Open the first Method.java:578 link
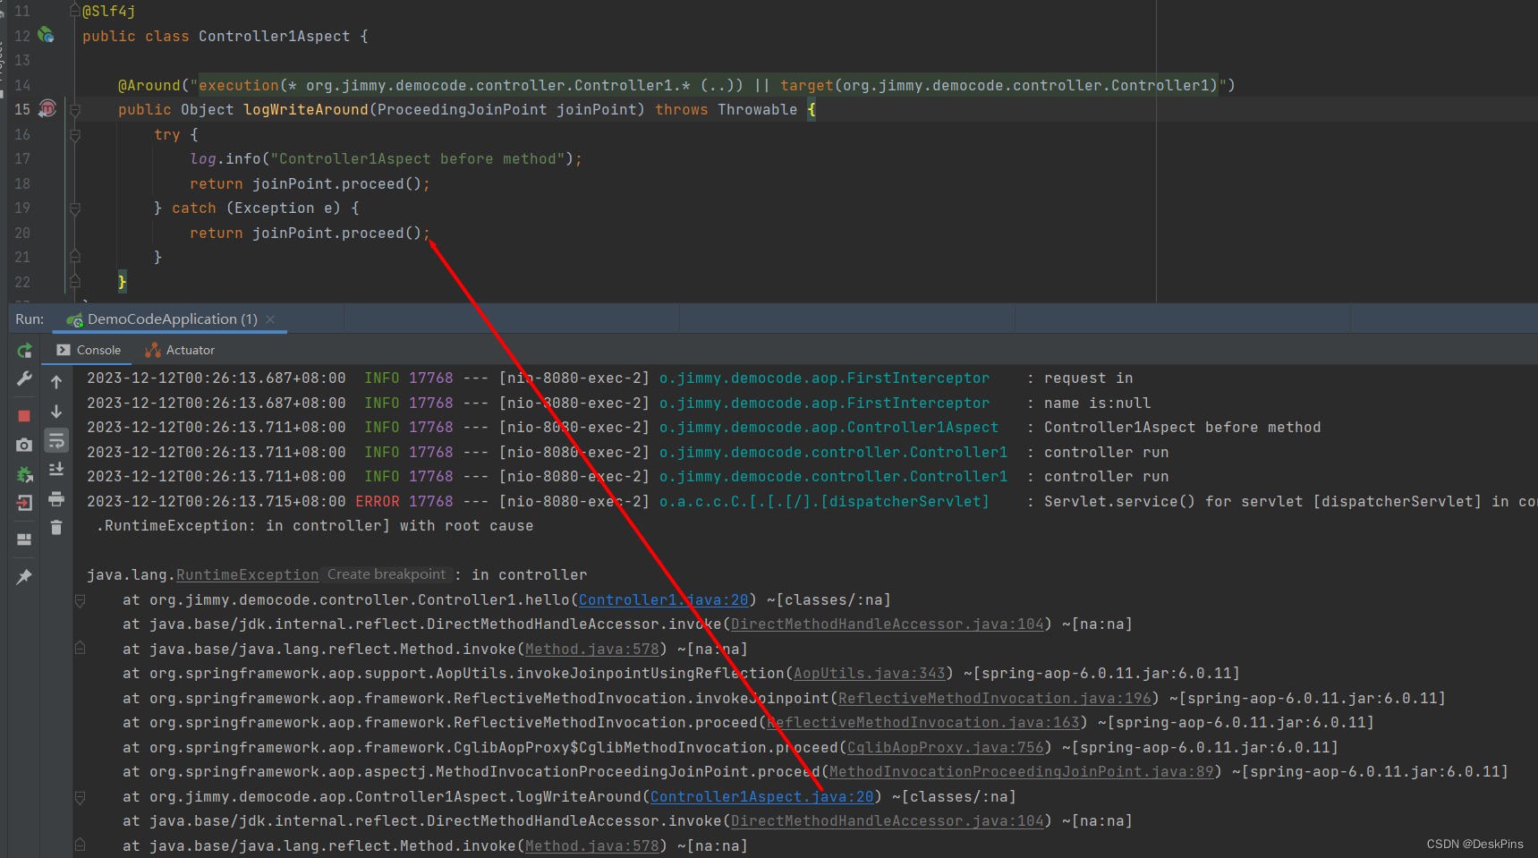The height and width of the screenshot is (858, 1538). [x=591, y=650]
